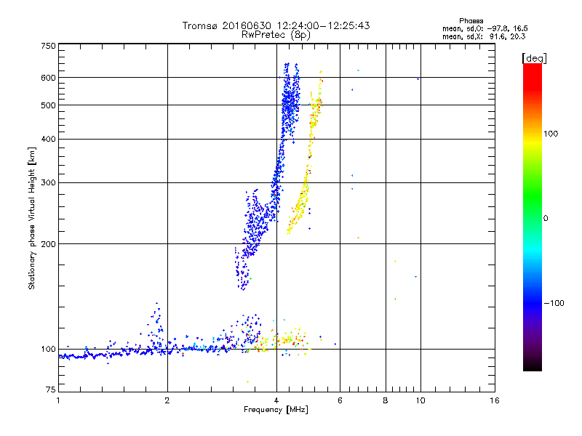Click the '4' x-axis tick label

click(x=276, y=400)
